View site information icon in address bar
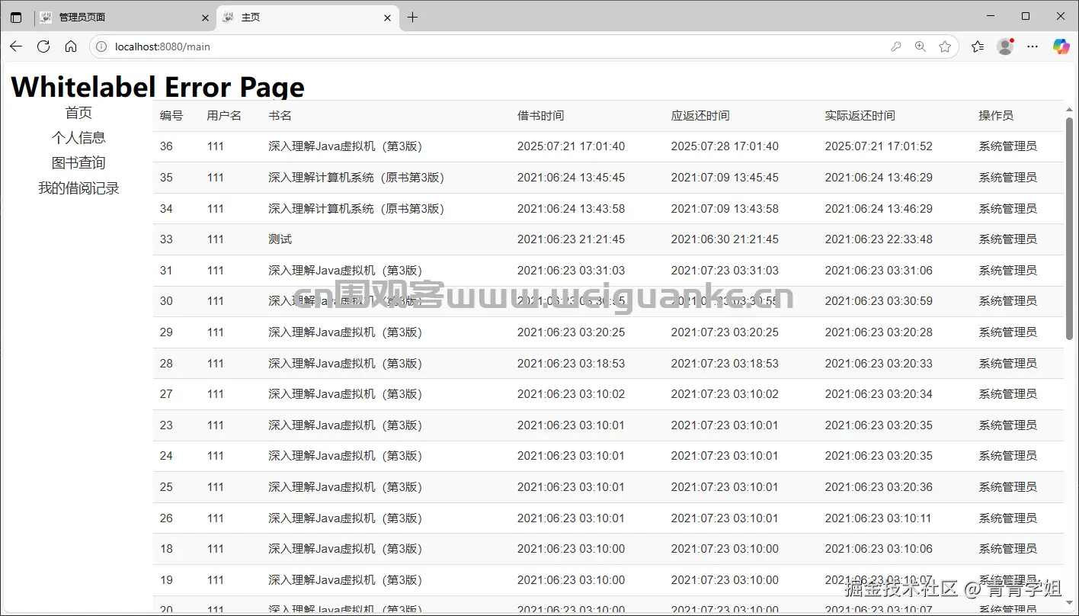The image size is (1079, 616). coord(101,47)
